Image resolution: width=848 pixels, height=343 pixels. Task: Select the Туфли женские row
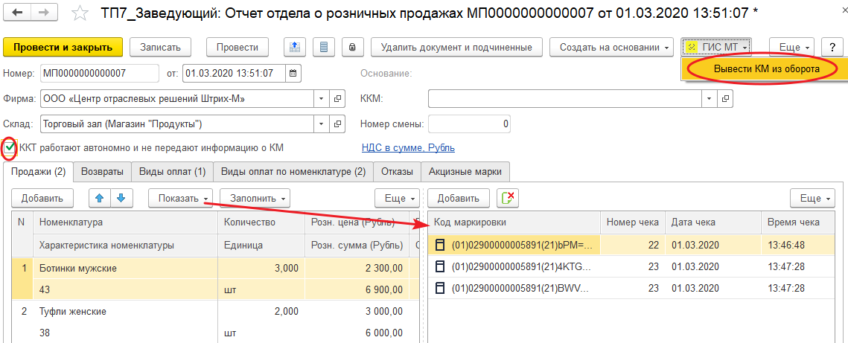click(x=73, y=311)
